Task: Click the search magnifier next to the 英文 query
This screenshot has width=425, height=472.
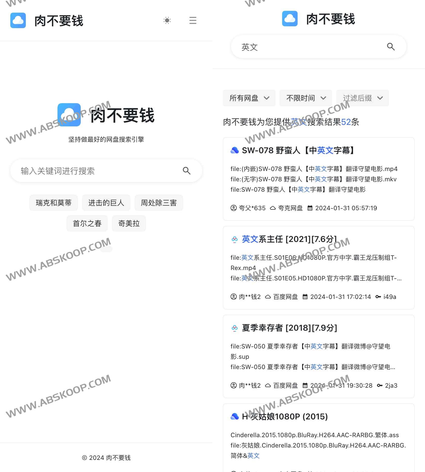Action: pos(391,47)
